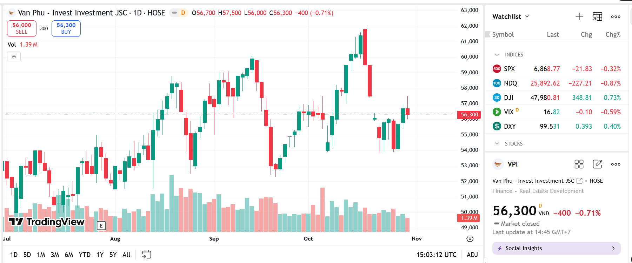Collapse the INDICES section
Screen dimensions: 632x263
(497, 55)
